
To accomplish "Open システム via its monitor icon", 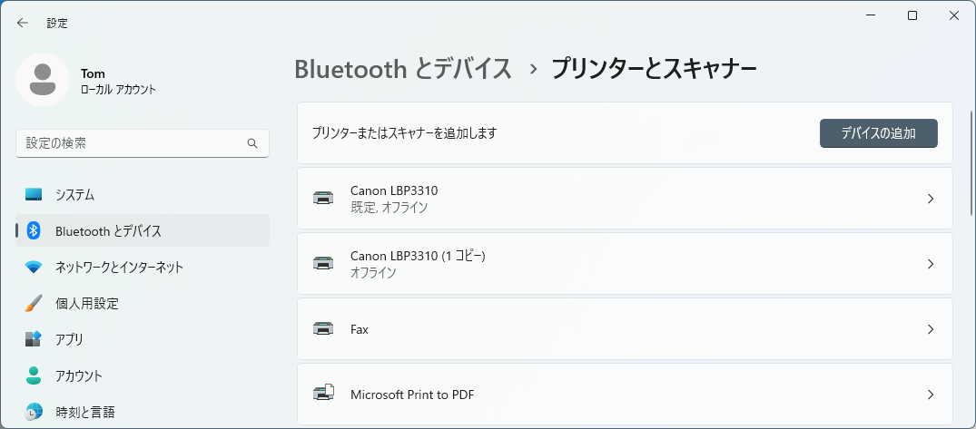I will point(34,195).
